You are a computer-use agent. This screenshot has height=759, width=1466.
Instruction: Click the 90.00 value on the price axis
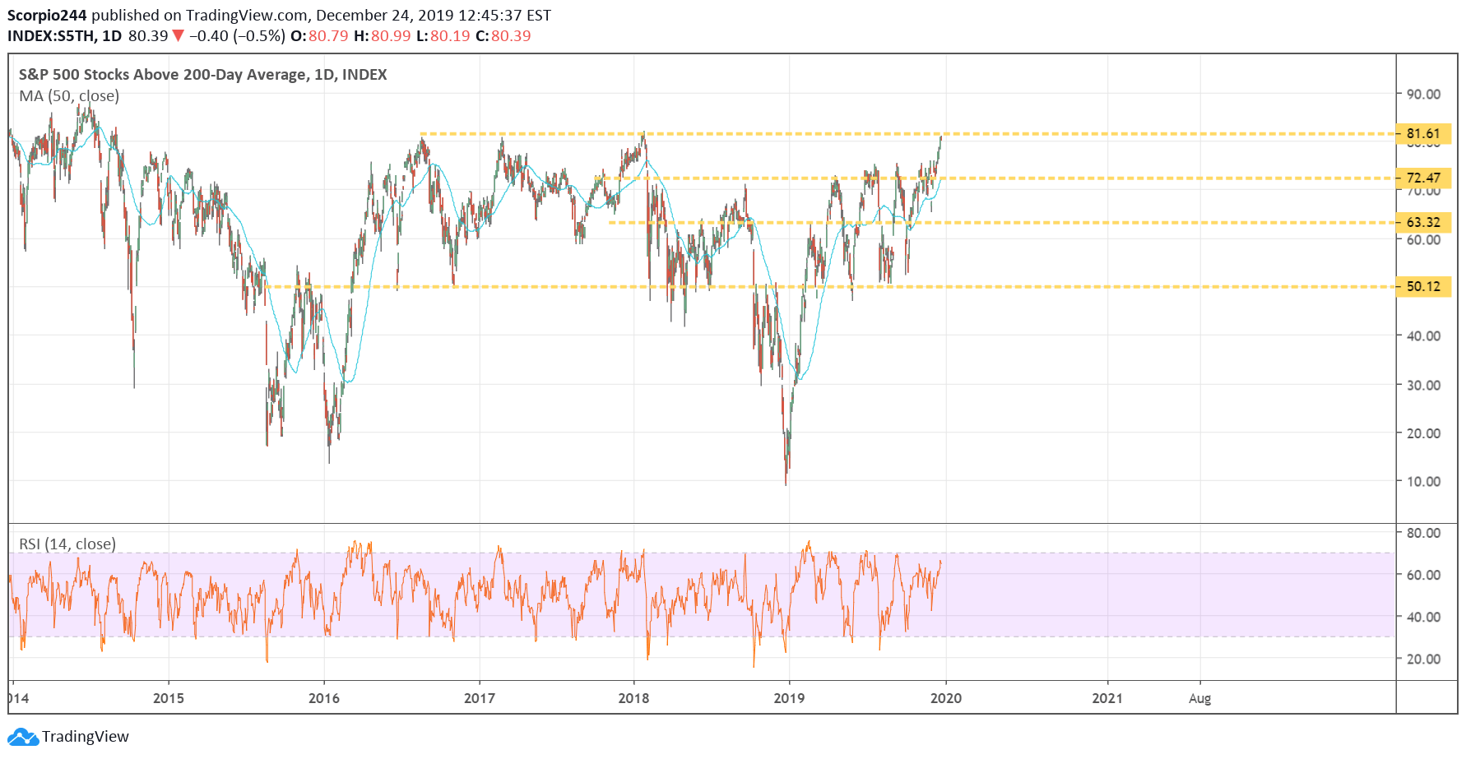[1423, 94]
